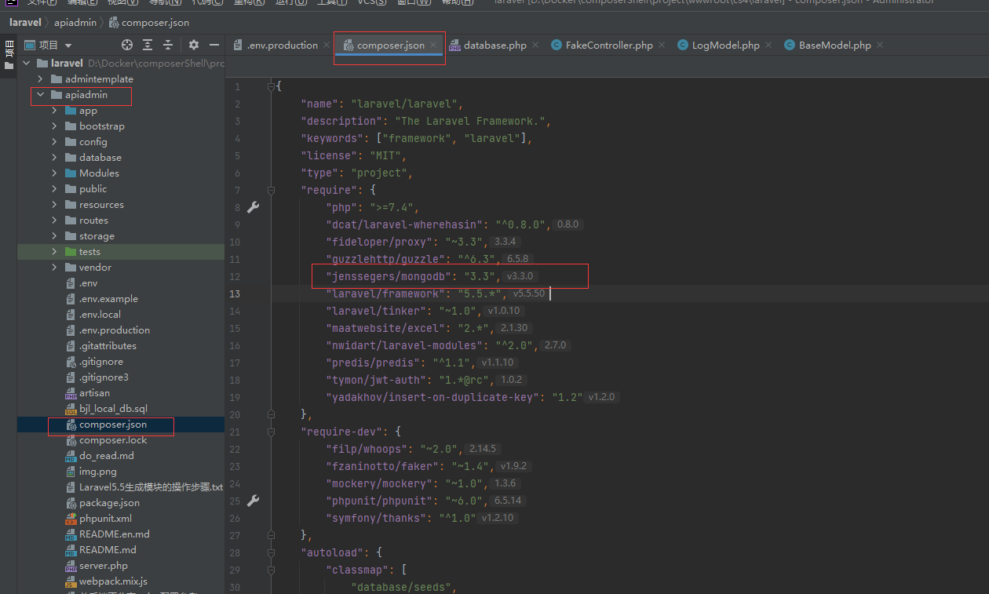Image resolution: width=989 pixels, height=594 pixels.
Task: Close the LogModel.php tab
Action: [x=768, y=46]
